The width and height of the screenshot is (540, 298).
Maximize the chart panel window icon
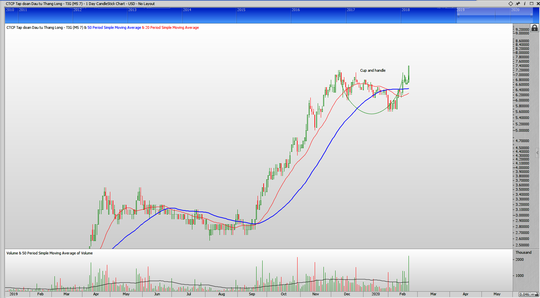pyautogui.click(x=532, y=4)
